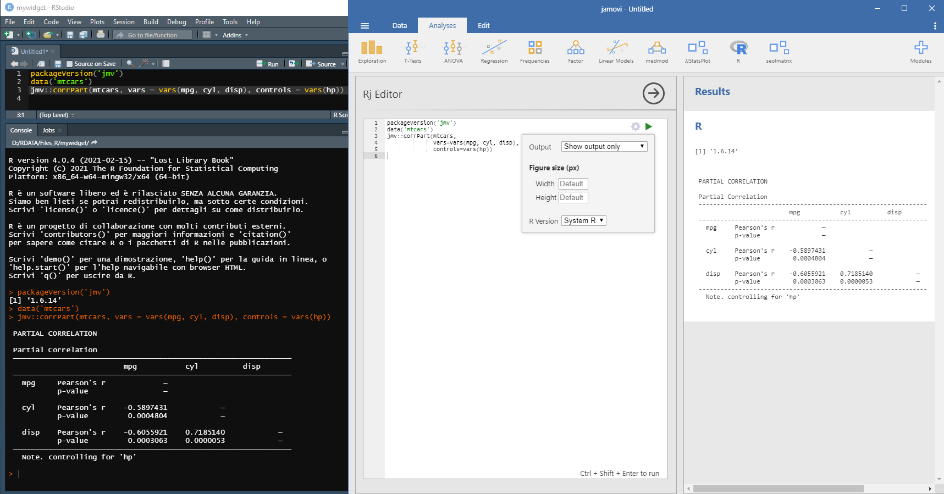The height and width of the screenshot is (494, 944).
Task: Click the editor save document icon
Action: point(58,64)
